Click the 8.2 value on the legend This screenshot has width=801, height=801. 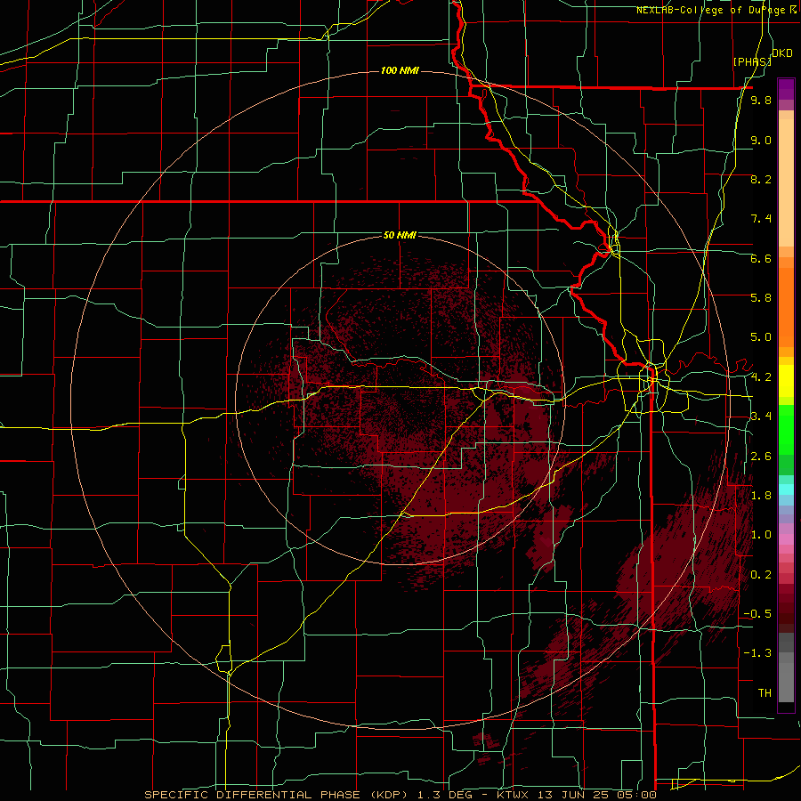pyautogui.click(x=761, y=179)
